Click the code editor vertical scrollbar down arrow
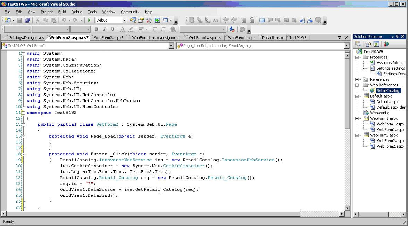Viewport: 408px width, 226px height. (347, 208)
